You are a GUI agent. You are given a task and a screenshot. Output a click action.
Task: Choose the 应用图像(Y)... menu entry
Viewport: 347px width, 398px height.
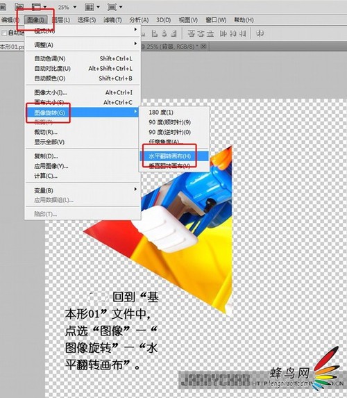pyautogui.click(x=83, y=166)
